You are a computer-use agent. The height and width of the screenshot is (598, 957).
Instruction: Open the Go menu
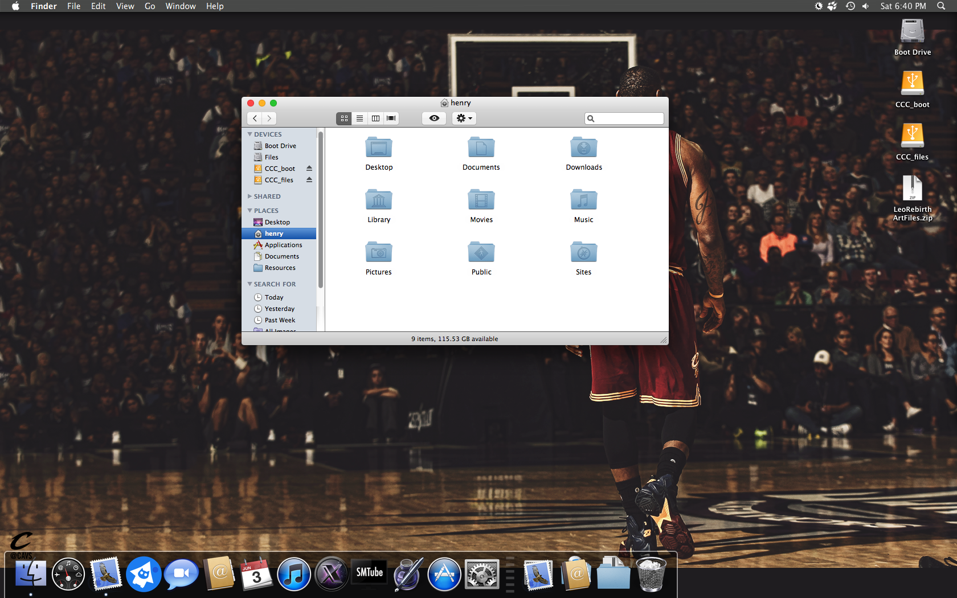150,6
